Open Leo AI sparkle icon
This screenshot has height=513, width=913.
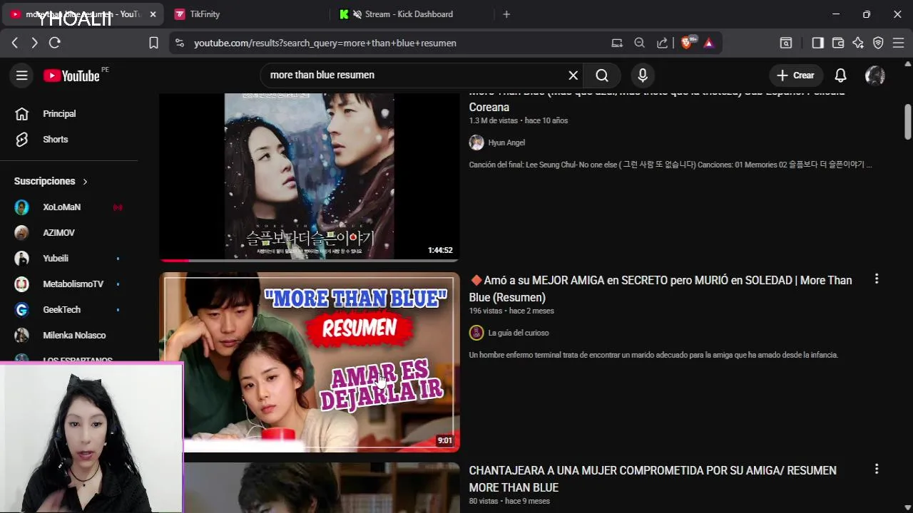pyautogui.click(x=858, y=43)
